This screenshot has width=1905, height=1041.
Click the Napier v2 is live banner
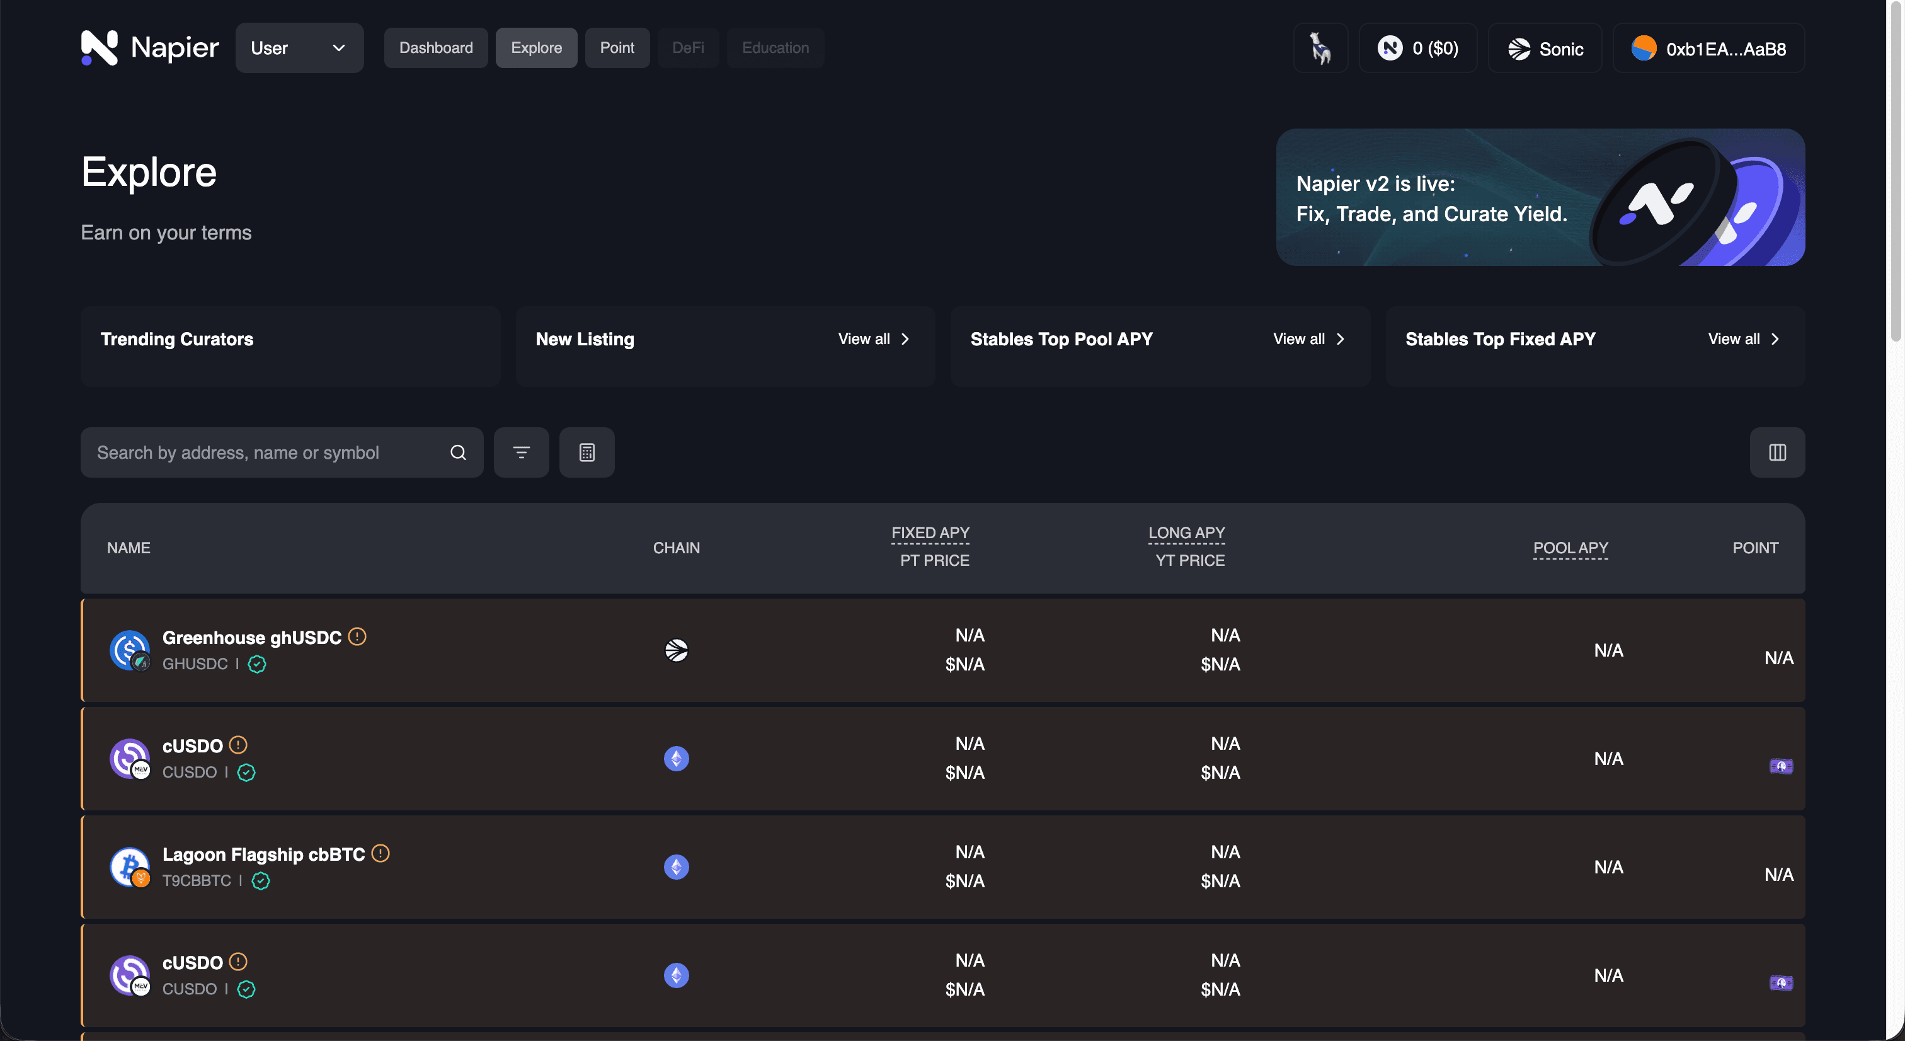pos(1540,197)
